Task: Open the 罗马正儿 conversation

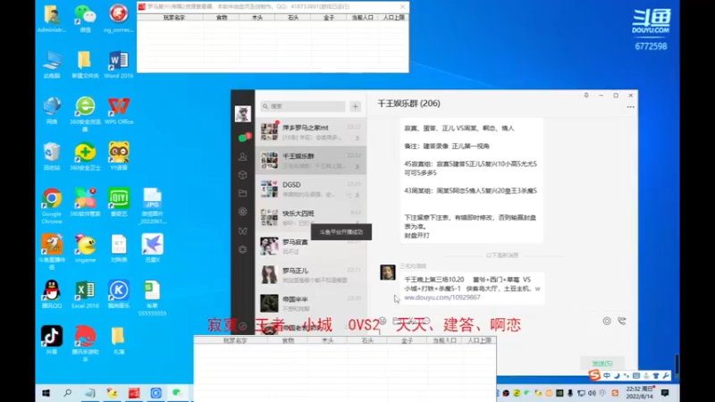Action: 310,275
